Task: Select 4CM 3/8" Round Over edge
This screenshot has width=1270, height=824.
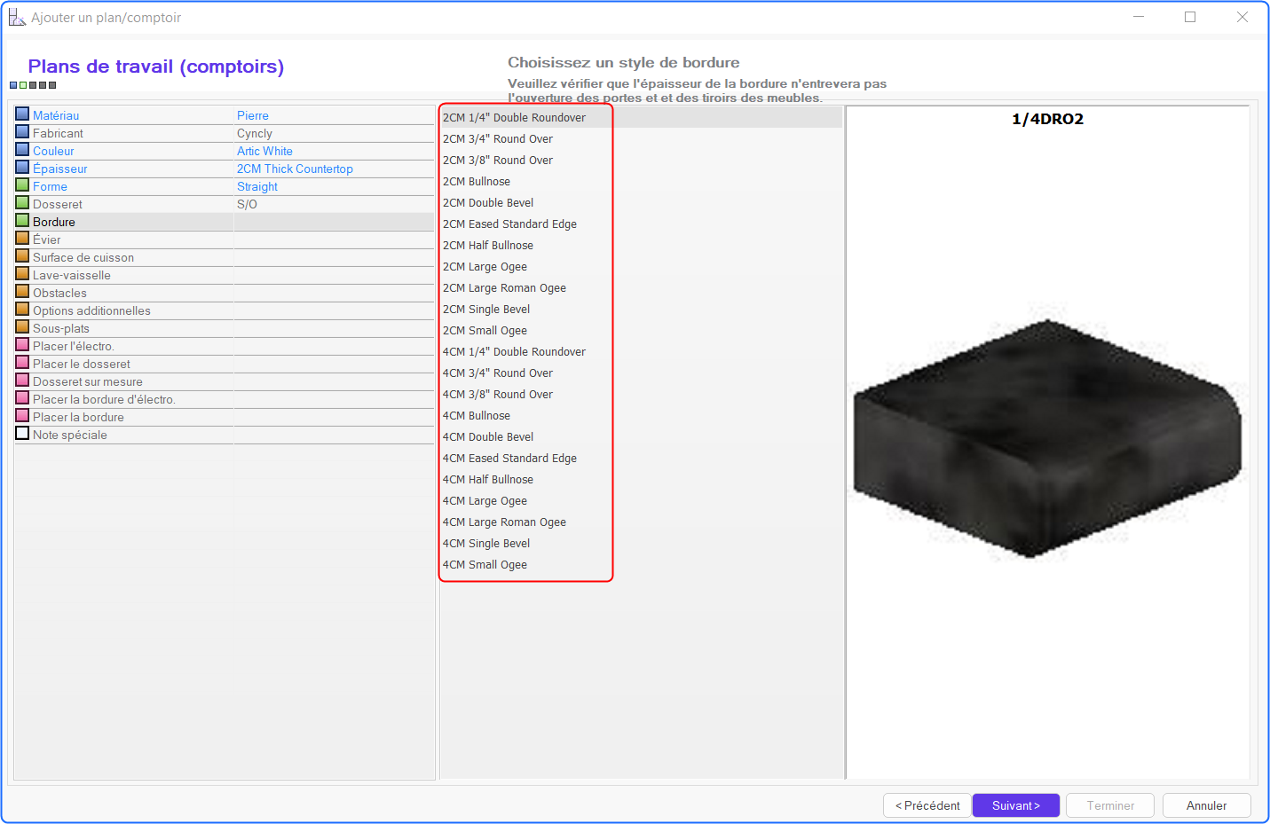Action: 497,394
